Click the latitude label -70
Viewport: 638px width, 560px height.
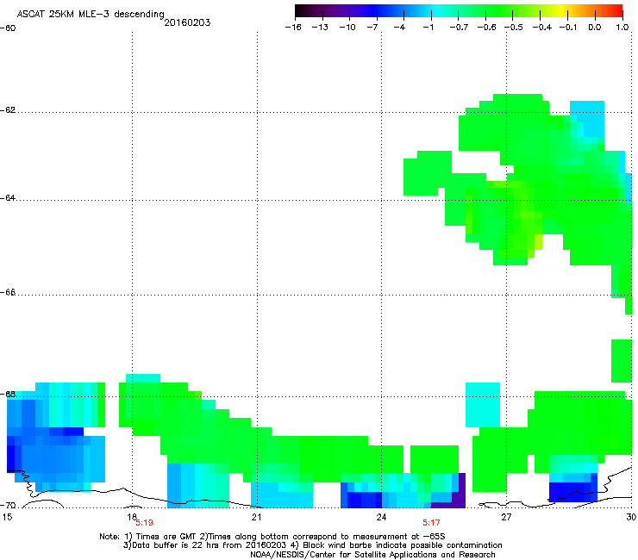(x=8, y=505)
